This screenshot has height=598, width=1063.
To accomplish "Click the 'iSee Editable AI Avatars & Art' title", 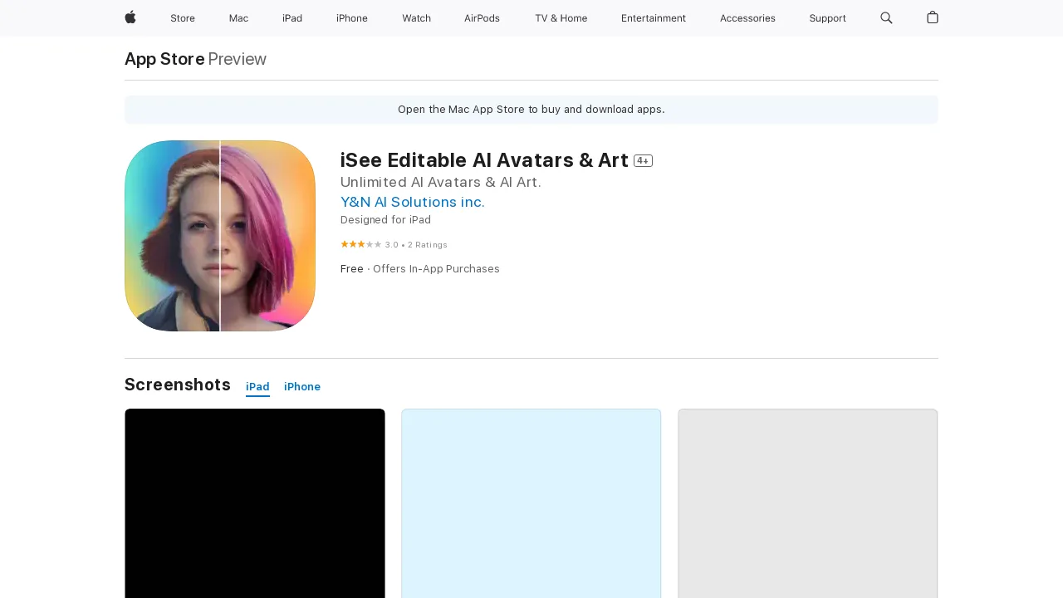I will click(484, 160).
